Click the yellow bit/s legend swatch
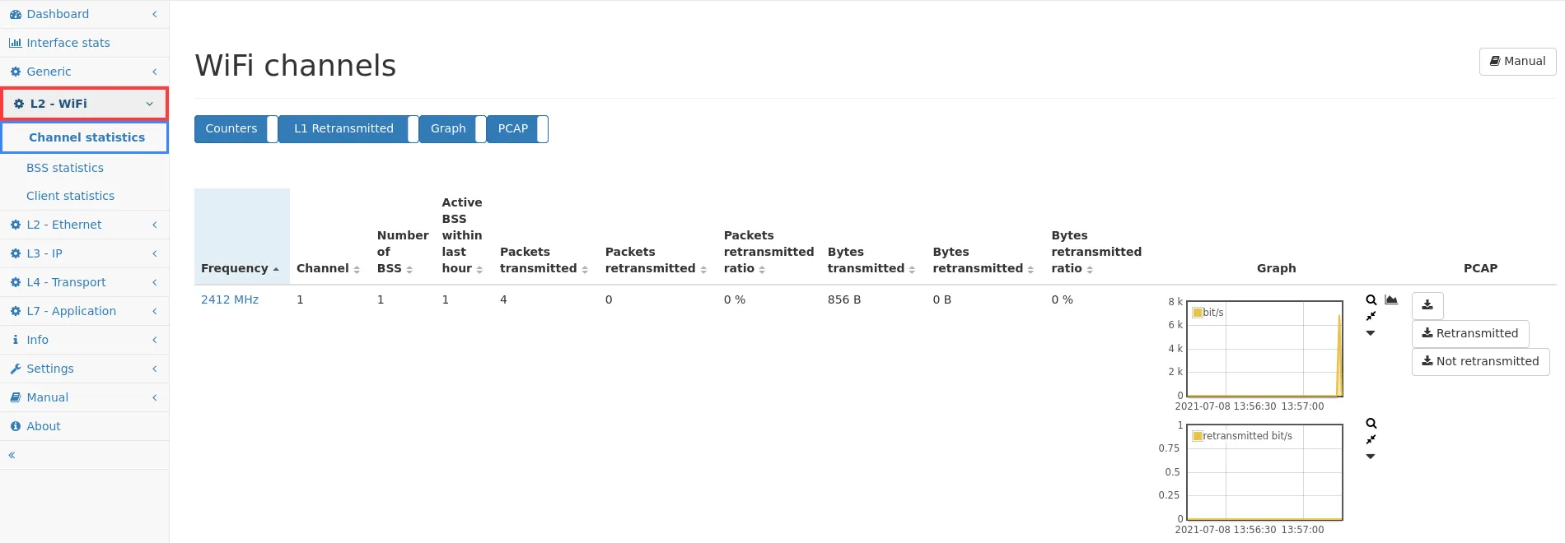This screenshot has width=1565, height=543. (x=1198, y=313)
